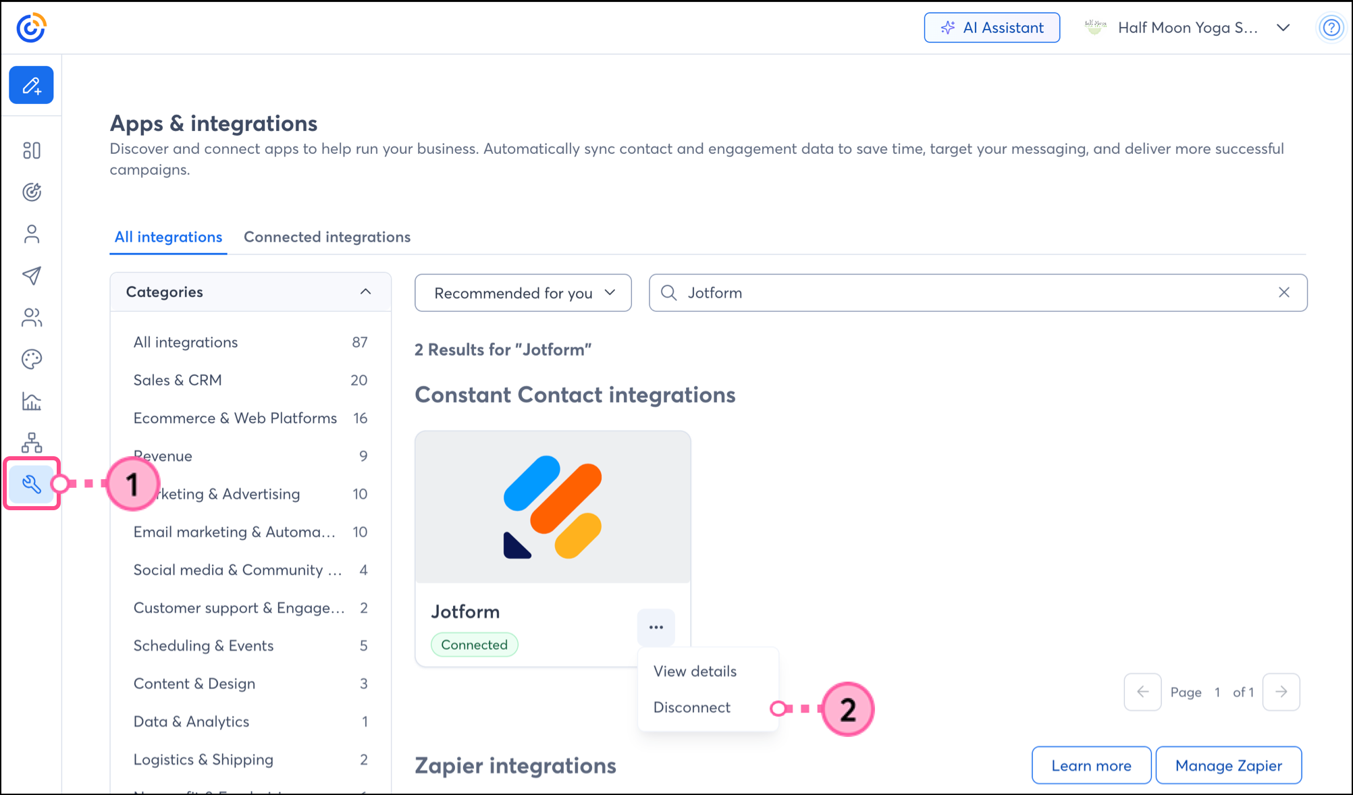This screenshot has width=1353, height=795.
Task: Select Ecommerce & Web Platforms category
Action: click(x=250, y=418)
